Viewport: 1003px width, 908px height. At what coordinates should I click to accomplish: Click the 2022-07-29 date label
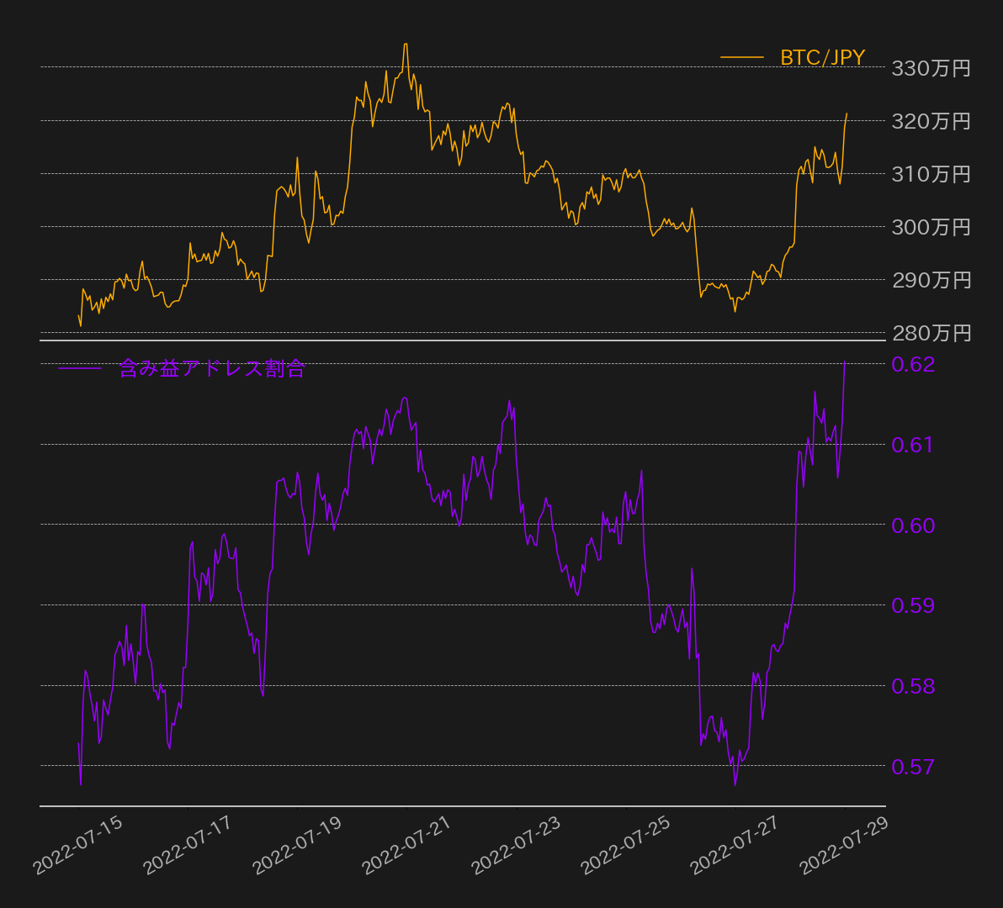(x=844, y=845)
